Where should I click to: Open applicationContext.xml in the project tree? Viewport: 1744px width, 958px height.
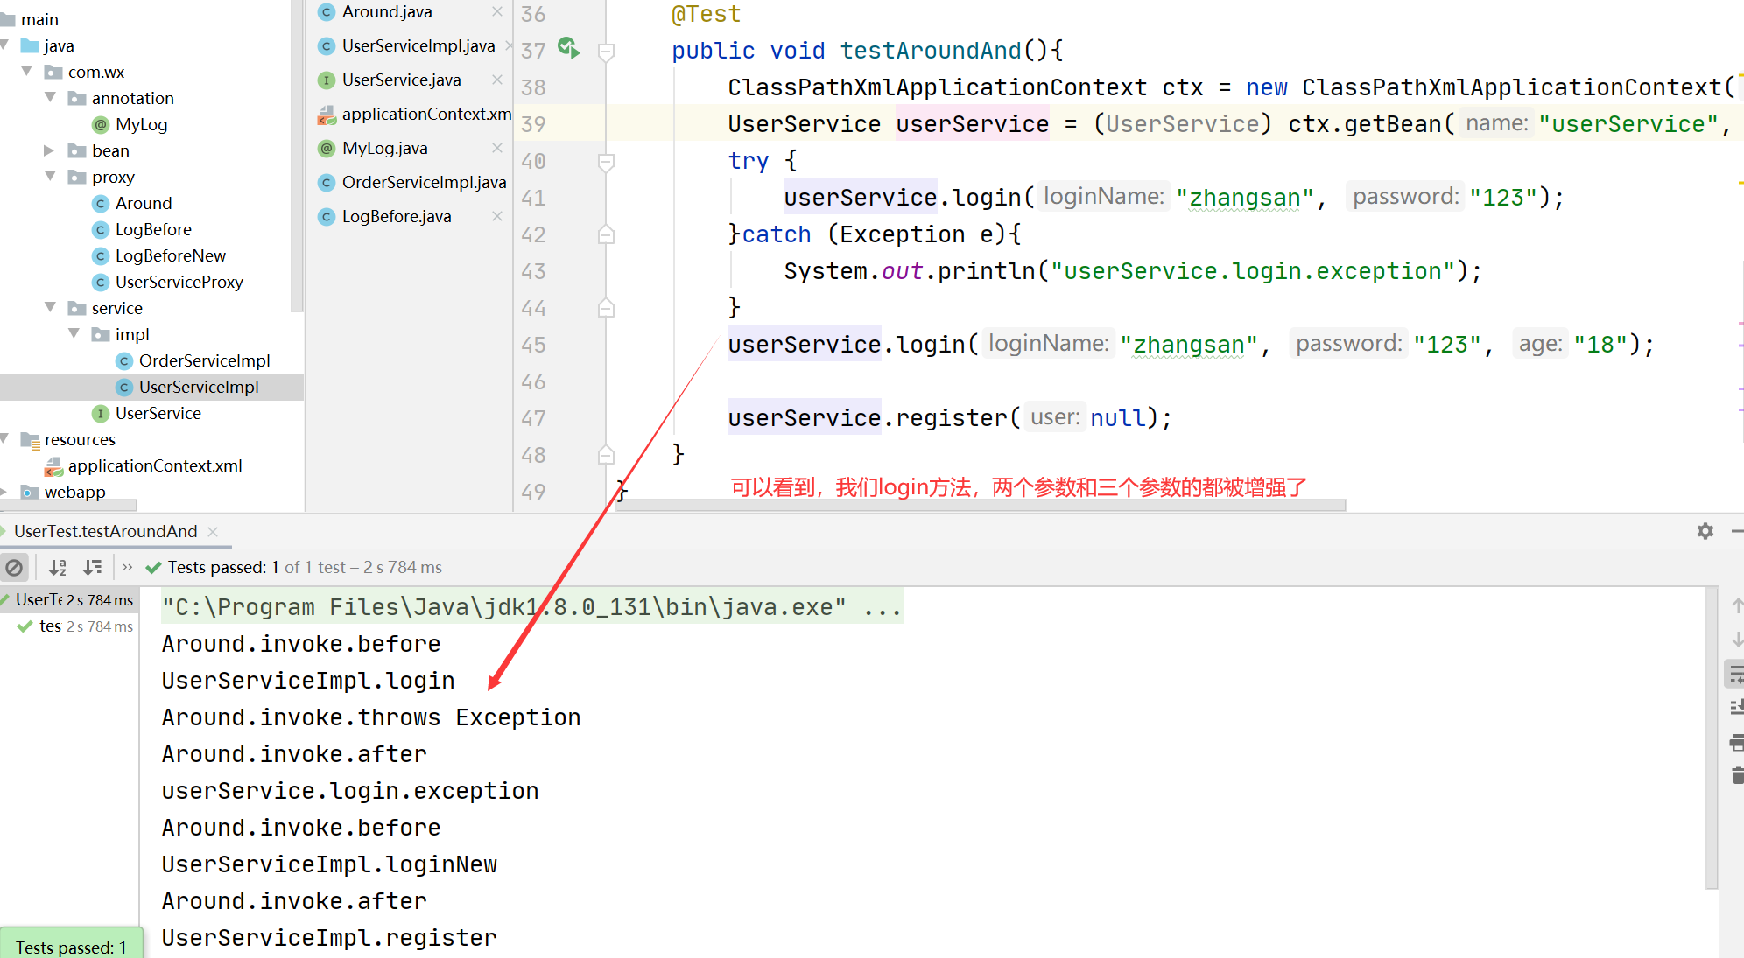154,465
